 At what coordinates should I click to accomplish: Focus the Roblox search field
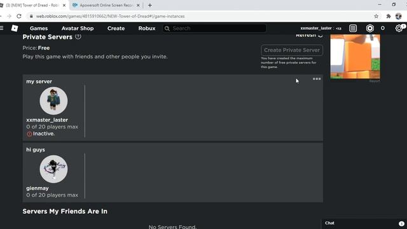point(214,28)
